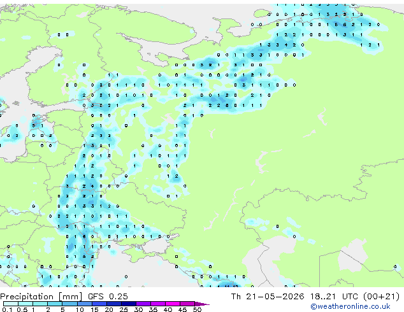Select the 45 to 50 legend color segment
This screenshot has width=404, height=312.
187,304
